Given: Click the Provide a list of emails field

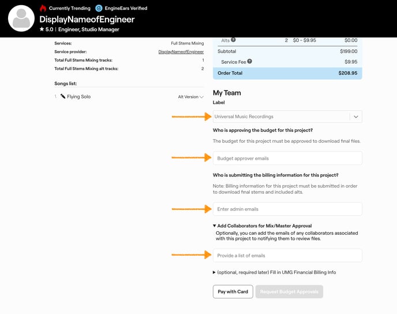Looking at the screenshot, I should 287,255.
